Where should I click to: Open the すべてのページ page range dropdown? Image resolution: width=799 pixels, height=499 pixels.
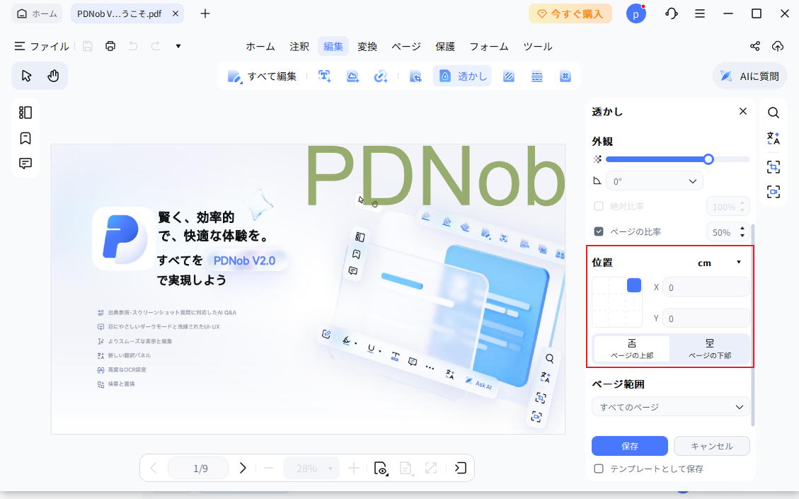coord(669,406)
